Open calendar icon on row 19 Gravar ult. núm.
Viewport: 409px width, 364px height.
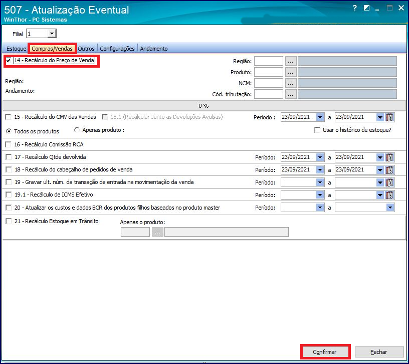click(x=389, y=183)
